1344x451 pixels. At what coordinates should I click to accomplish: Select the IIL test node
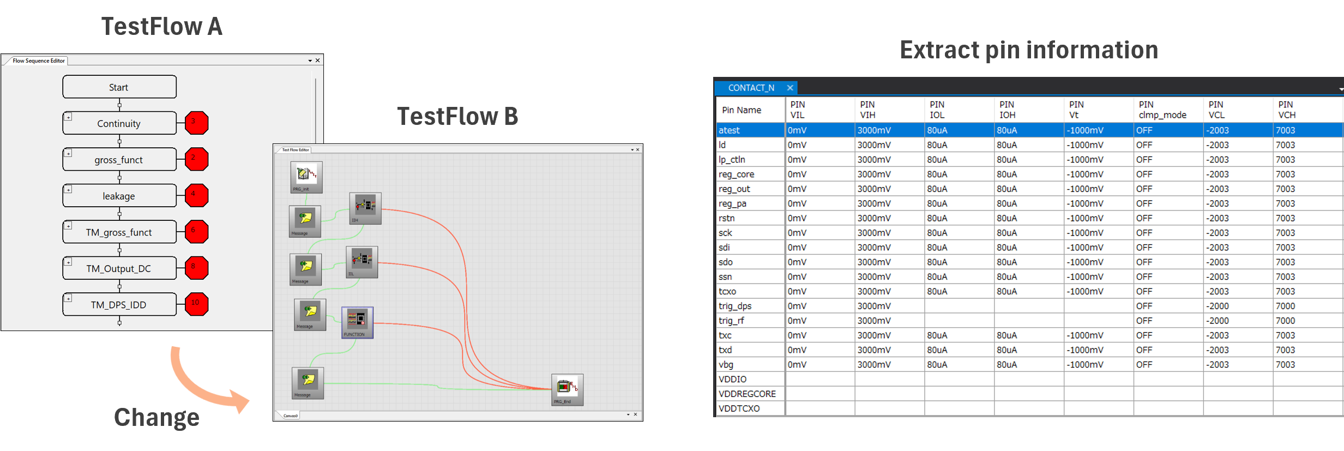(361, 261)
